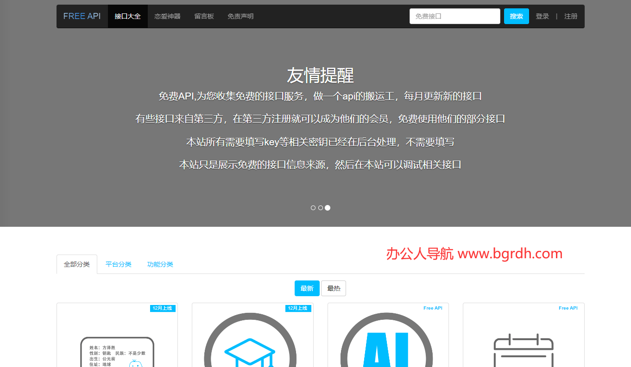631x367 pixels.
Task: Open the 登录 link
Action: point(543,16)
